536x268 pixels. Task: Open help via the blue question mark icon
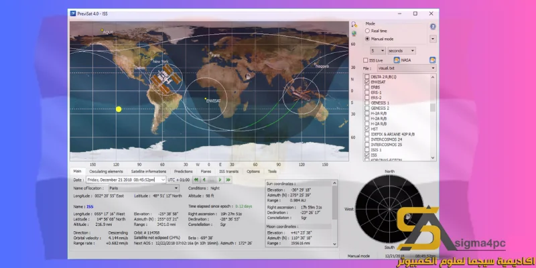point(432,27)
